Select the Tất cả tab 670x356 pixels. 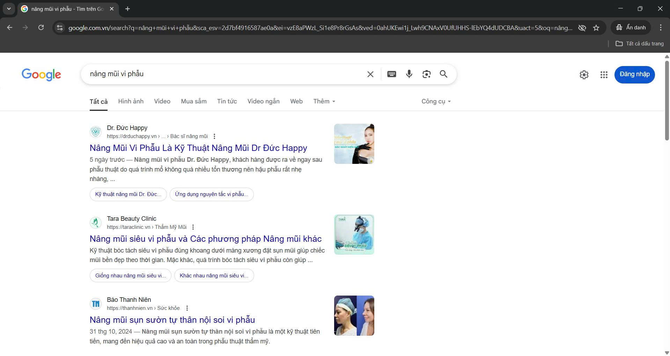pyautogui.click(x=98, y=101)
